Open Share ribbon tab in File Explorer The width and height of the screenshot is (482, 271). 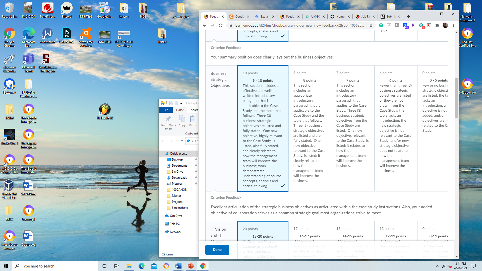pos(194,110)
